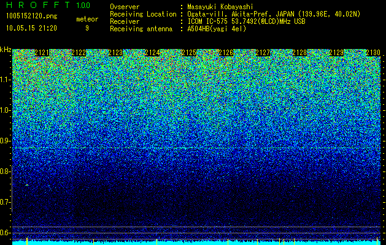Select the meteor count value 9
Image resolution: width=386 pixels, height=245 pixels.
87,28
